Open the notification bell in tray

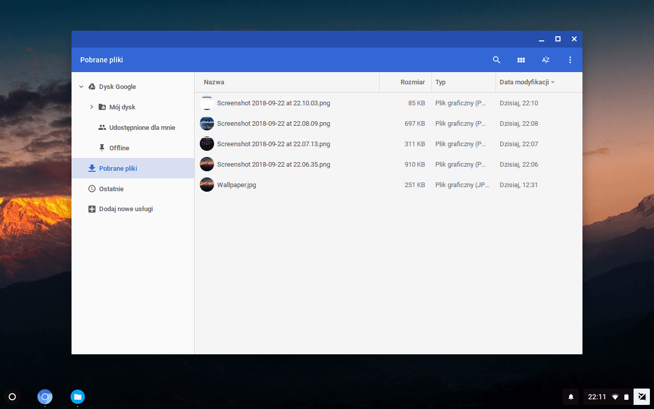[x=571, y=397]
